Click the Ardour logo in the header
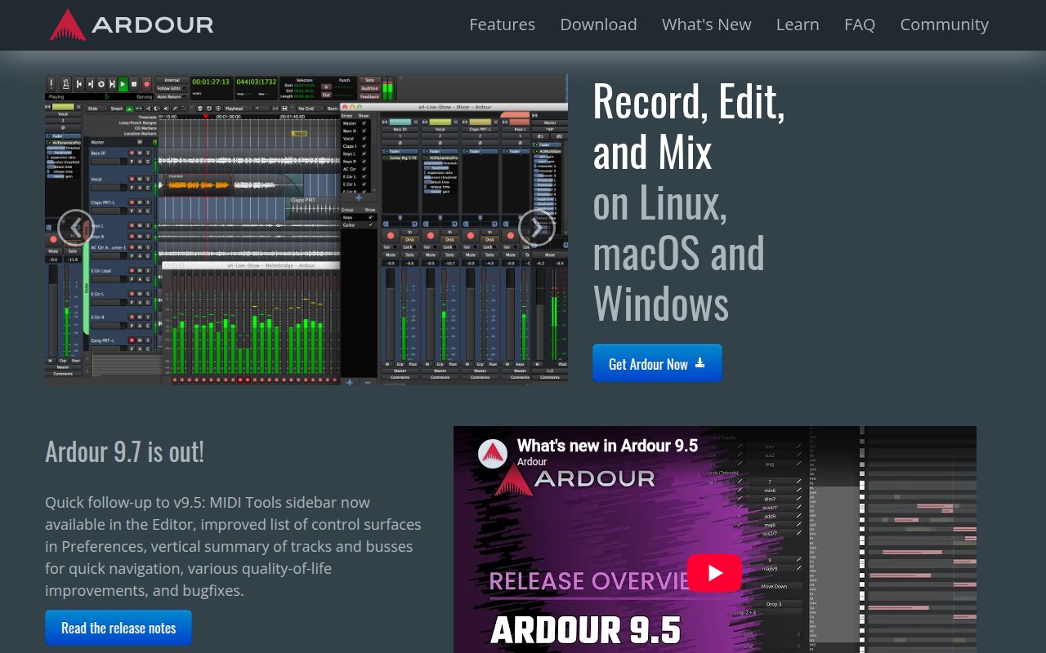 [x=132, y=25]
